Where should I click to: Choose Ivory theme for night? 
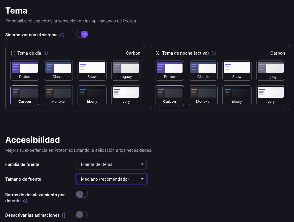[x=271, y=95]
